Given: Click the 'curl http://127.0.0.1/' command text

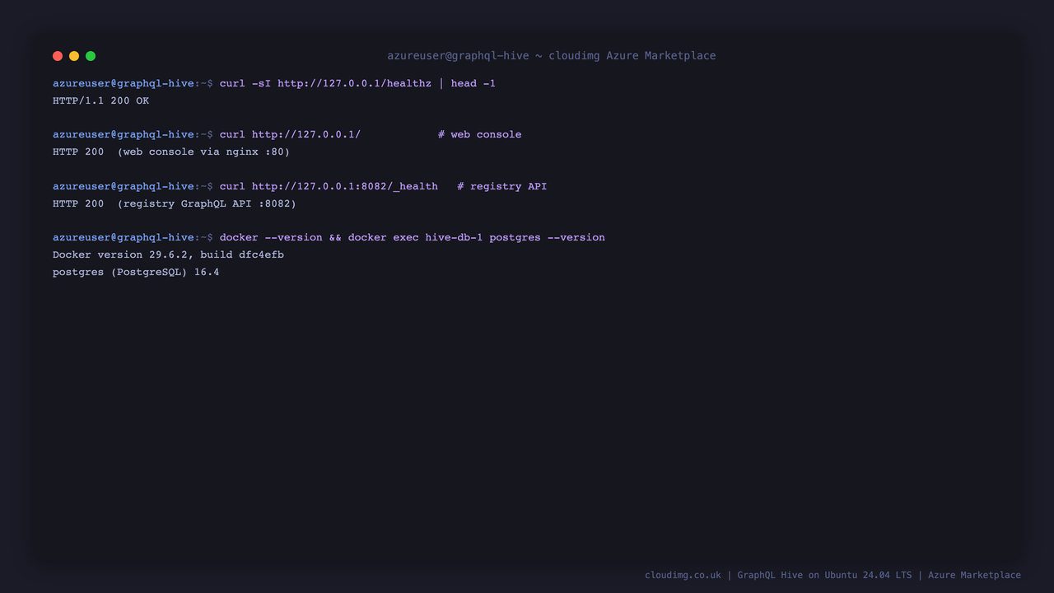Looking at the screenshot, I should [x=290, y=134].
